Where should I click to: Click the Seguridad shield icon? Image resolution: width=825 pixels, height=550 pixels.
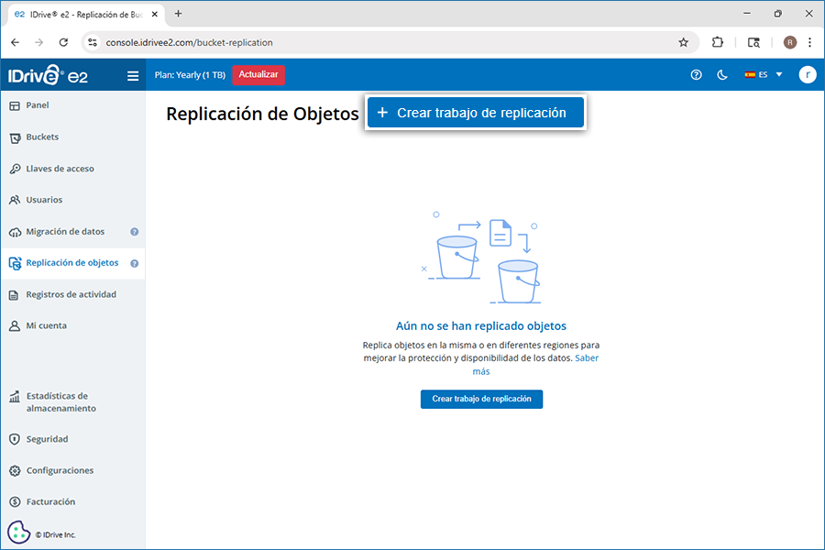tap(15, 439)
